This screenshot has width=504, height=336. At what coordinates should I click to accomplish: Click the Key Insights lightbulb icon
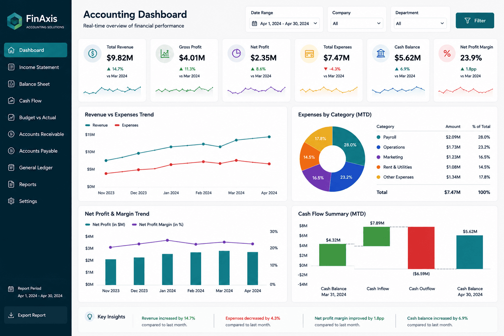[90, 316]
